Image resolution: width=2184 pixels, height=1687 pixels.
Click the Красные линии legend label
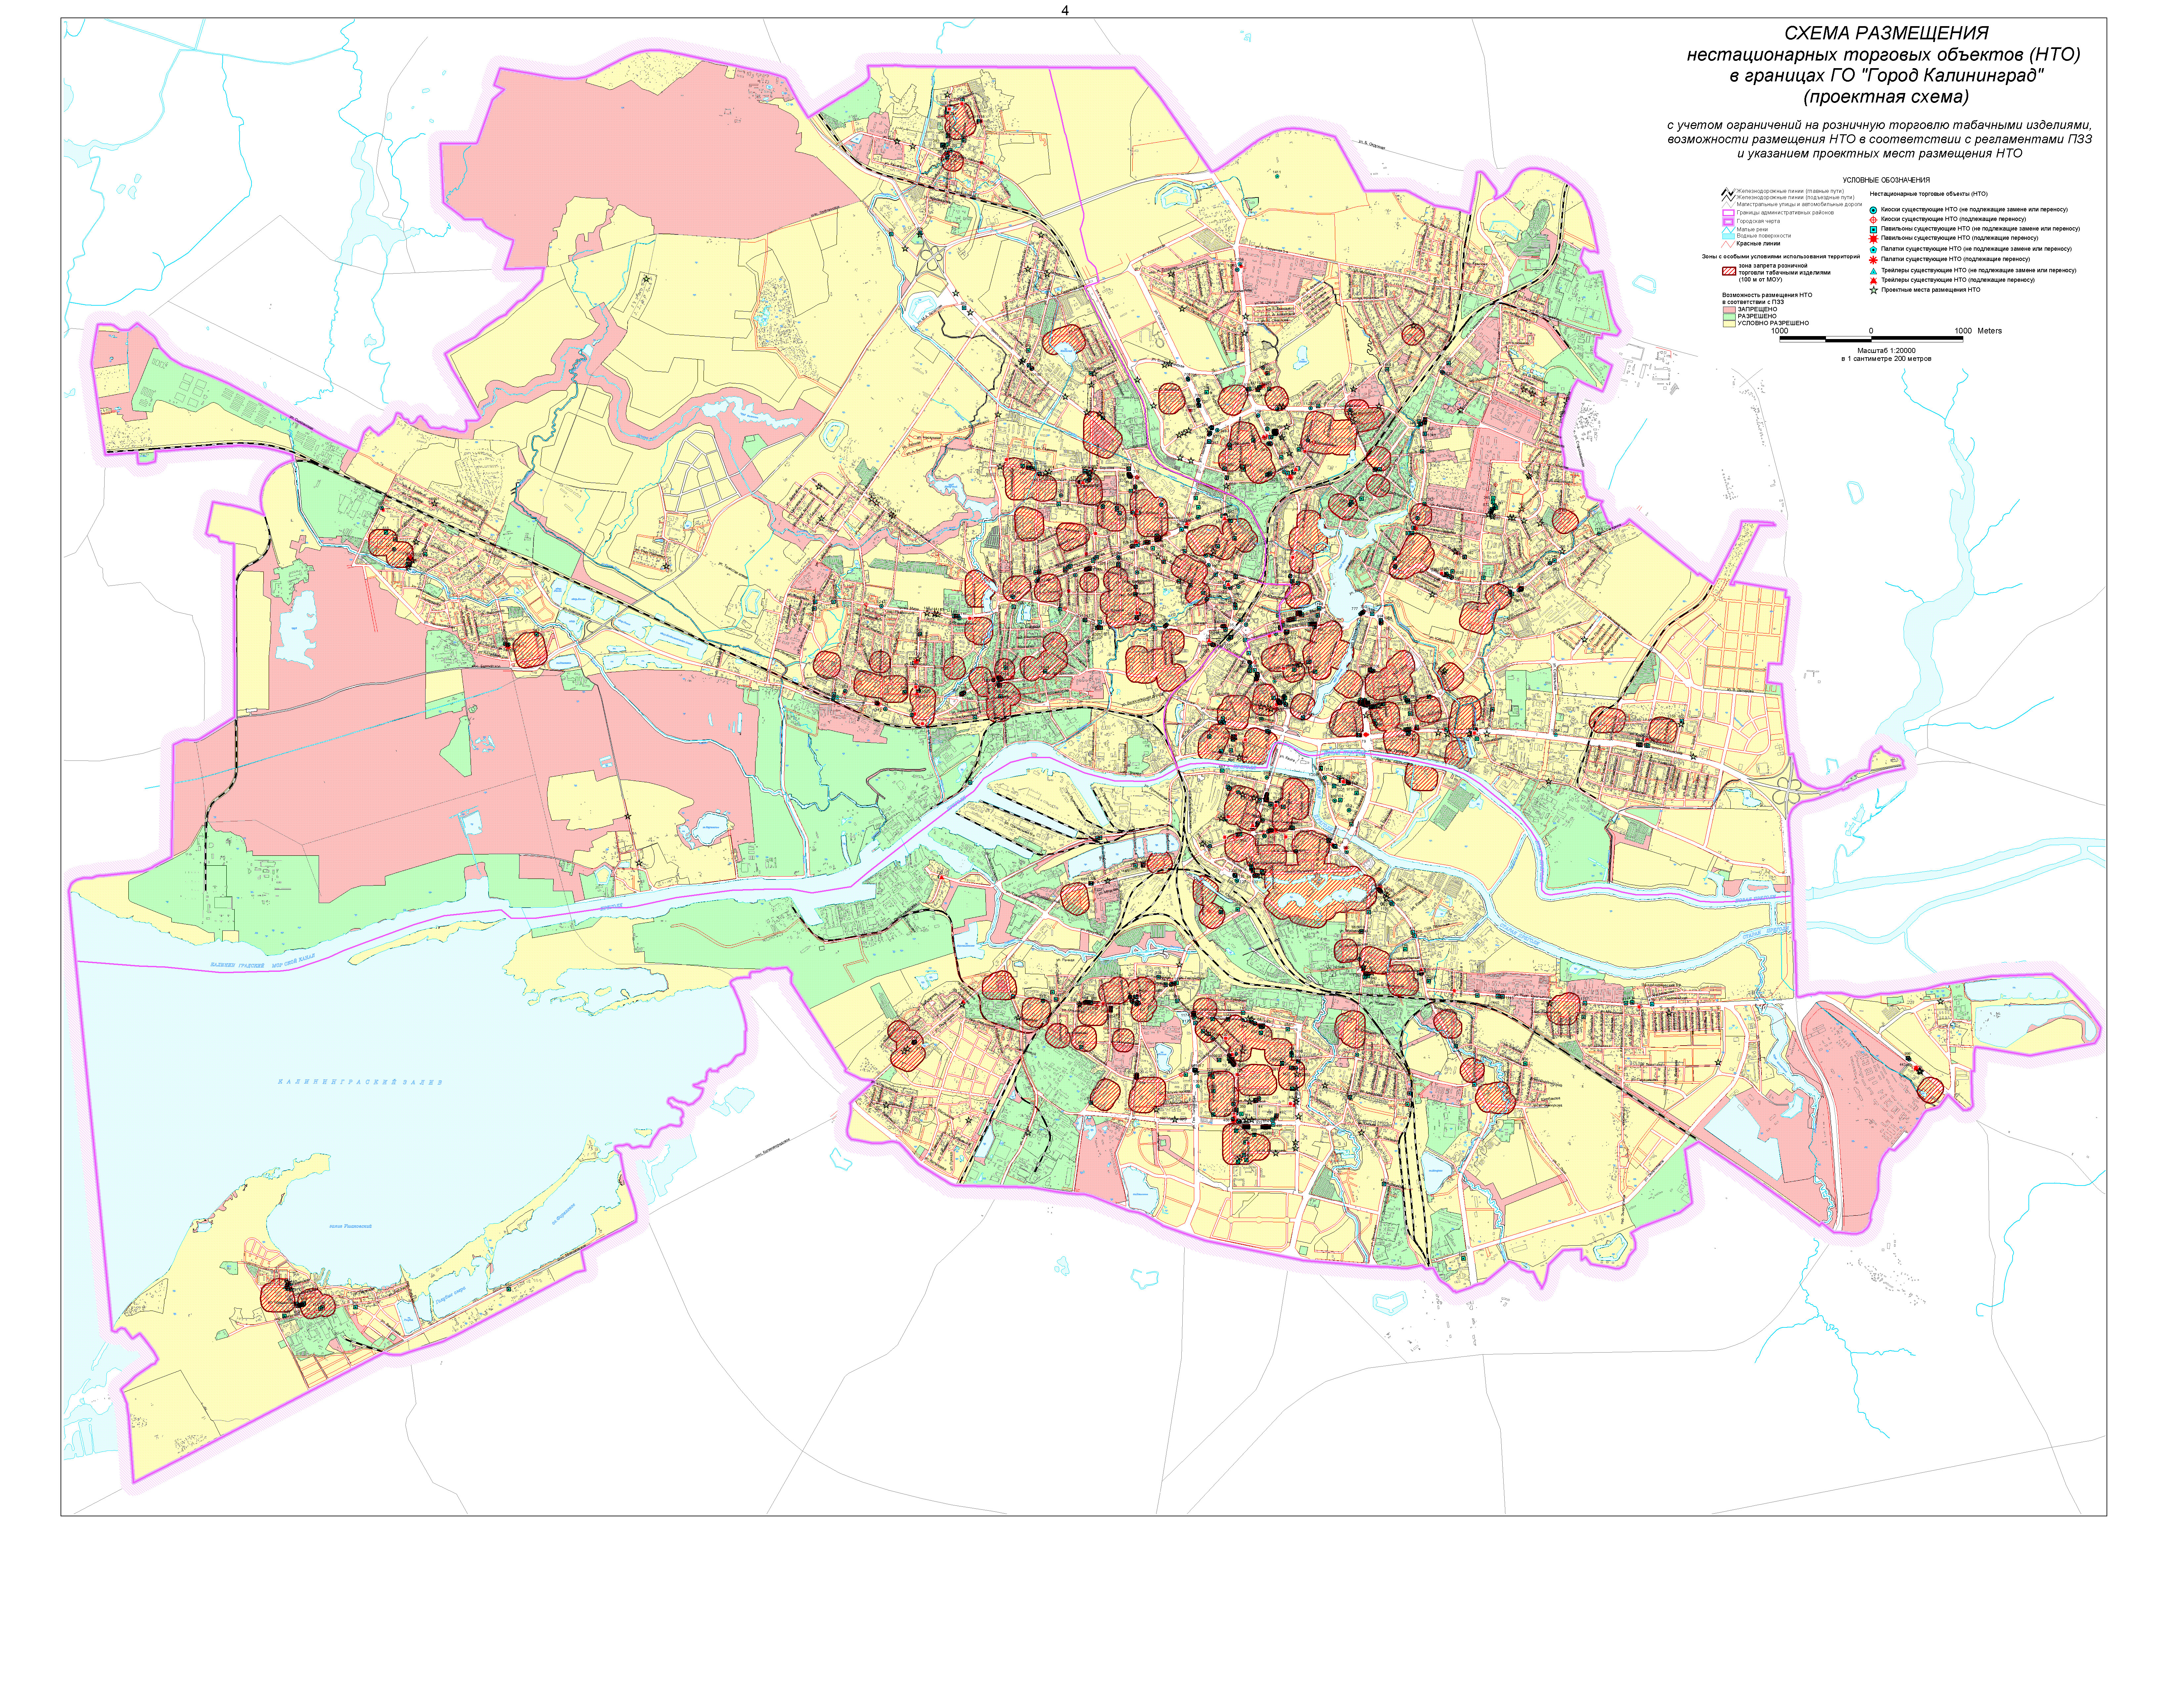pyautogui.click(x=1758, y=244)
